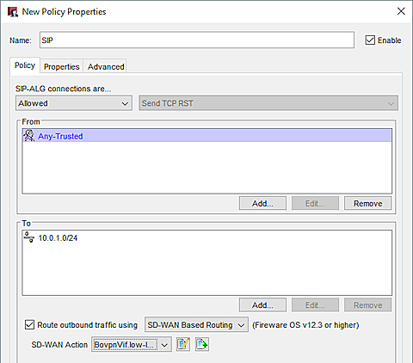Switch to the Properties tab
The image size is (413, 363).
coord(62,66)
